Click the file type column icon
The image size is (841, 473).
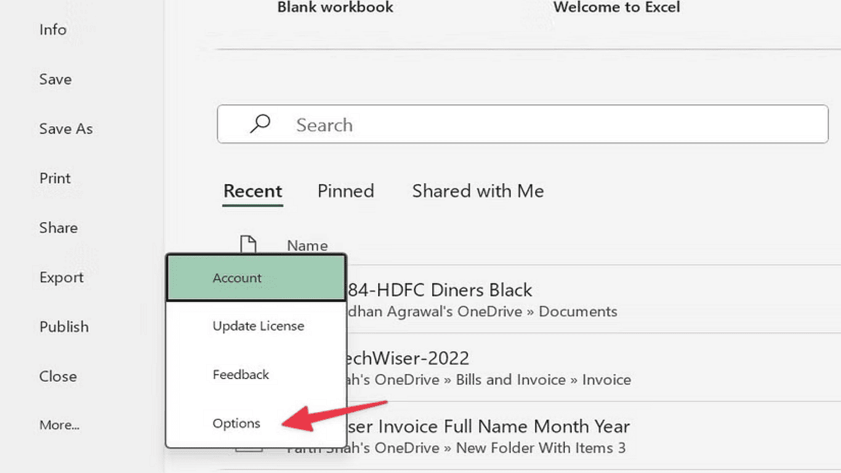tap(248, 245)
